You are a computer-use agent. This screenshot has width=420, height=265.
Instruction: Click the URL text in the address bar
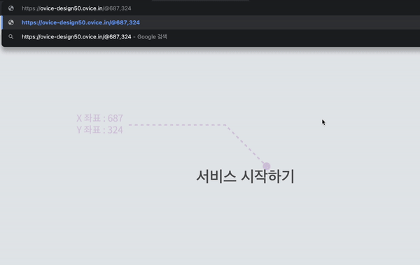point(76,8)
